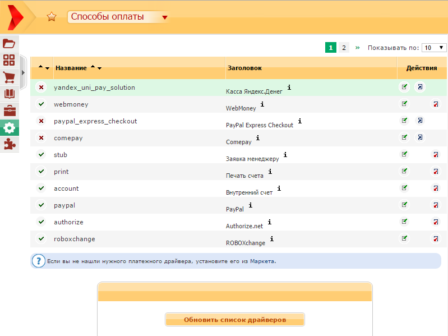Sort descending by Название column arrow
The width and height of the screenshot is (448, 336).
tap(100, 68)
